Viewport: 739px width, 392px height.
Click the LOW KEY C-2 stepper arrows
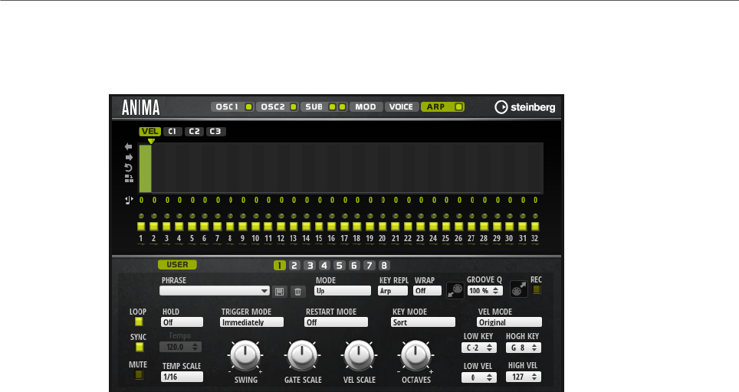click(490, 348)
